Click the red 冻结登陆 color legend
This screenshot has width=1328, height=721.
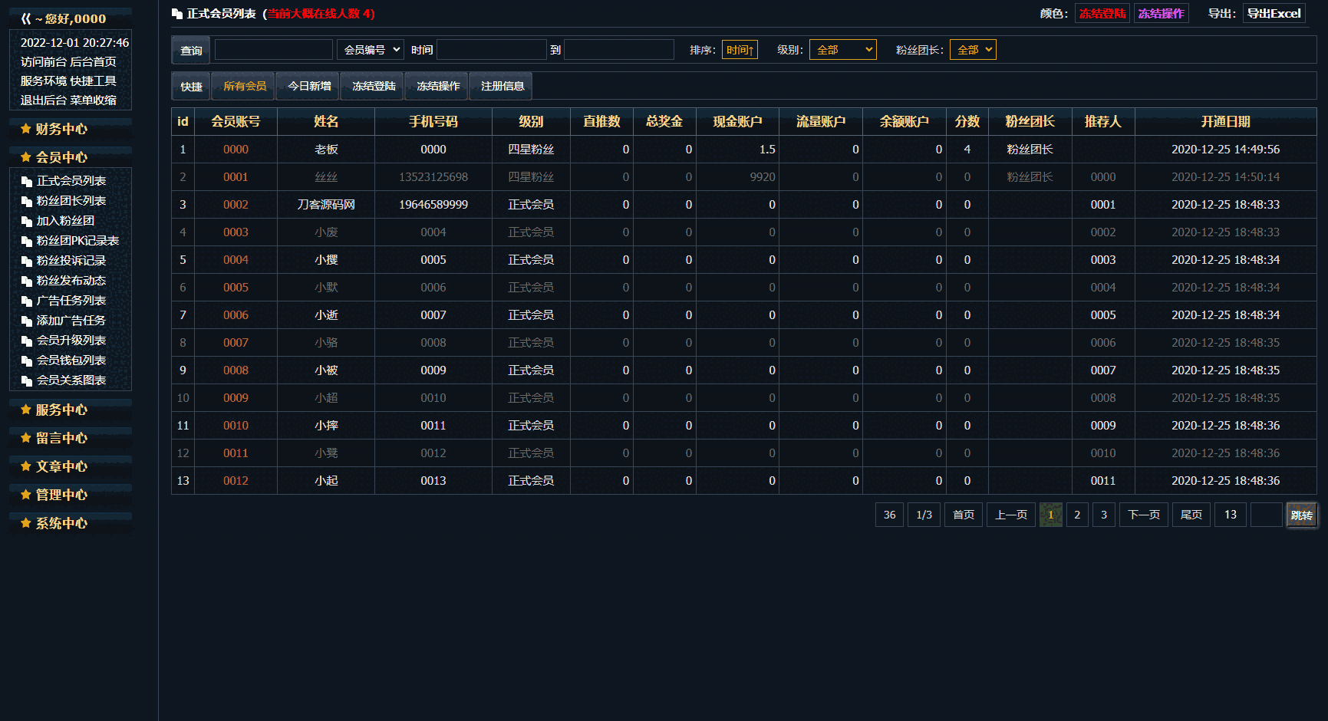tap(1102, 13)
